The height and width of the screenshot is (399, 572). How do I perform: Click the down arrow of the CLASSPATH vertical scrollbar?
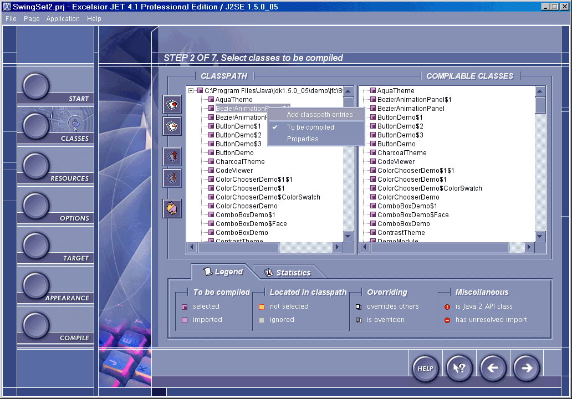[x=349, y=236]
